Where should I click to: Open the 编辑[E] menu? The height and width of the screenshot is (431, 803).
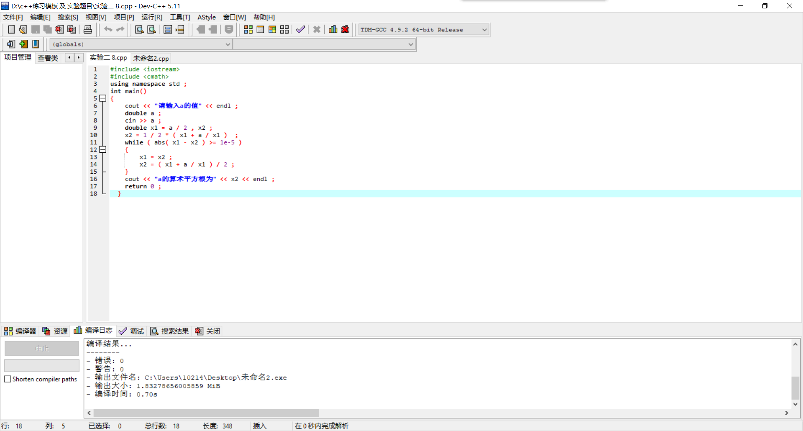point(41,17)
